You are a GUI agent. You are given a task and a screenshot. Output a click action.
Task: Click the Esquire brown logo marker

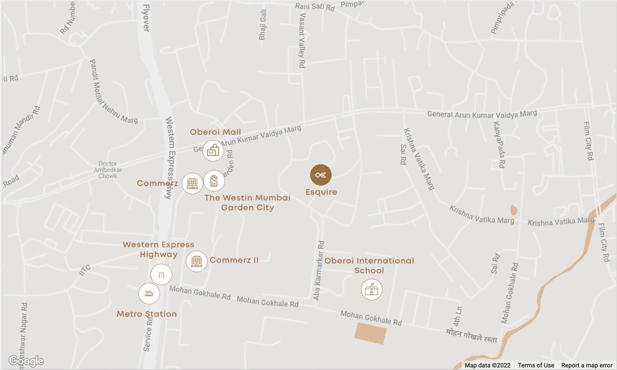tap(321, 175)
